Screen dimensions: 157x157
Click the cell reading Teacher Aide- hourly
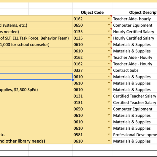[135, 19]
